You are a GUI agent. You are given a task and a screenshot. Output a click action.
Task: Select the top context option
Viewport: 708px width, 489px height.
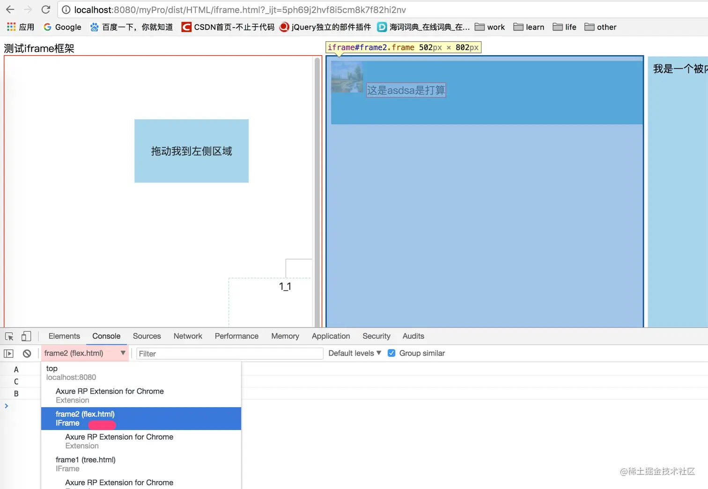141,372
